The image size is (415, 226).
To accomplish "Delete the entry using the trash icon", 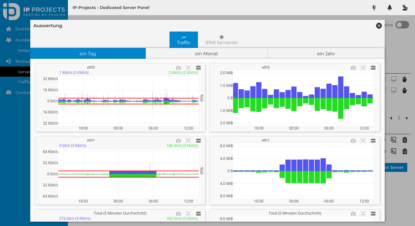I will (x=405, y=140).
